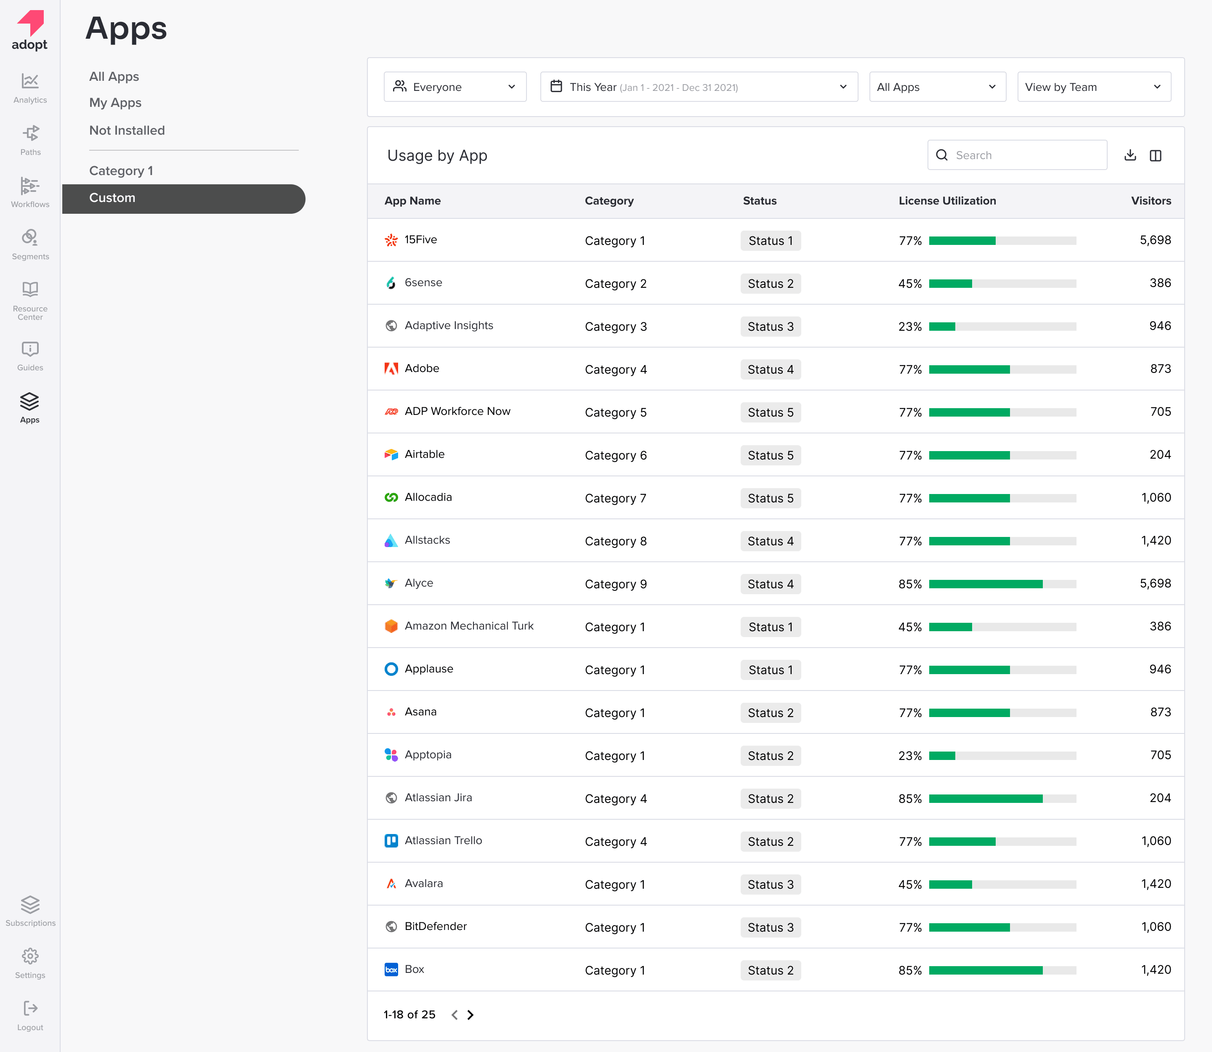Sort by Visitors column header

click(x=1151, y=201)
